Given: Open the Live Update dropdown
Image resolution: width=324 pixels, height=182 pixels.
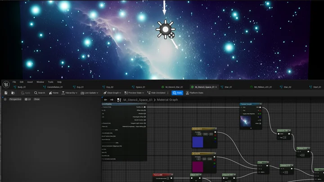Looking at the screenshot, I should pyautogui.click(x=89, y=93).
